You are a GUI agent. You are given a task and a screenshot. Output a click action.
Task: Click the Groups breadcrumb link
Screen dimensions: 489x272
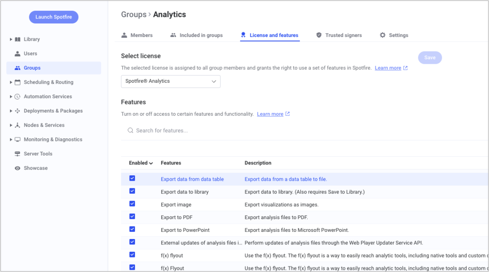134,14
